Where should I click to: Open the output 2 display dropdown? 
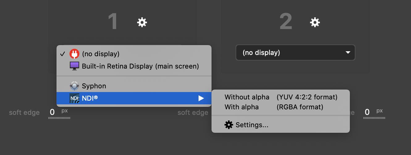tap(295, 52)
